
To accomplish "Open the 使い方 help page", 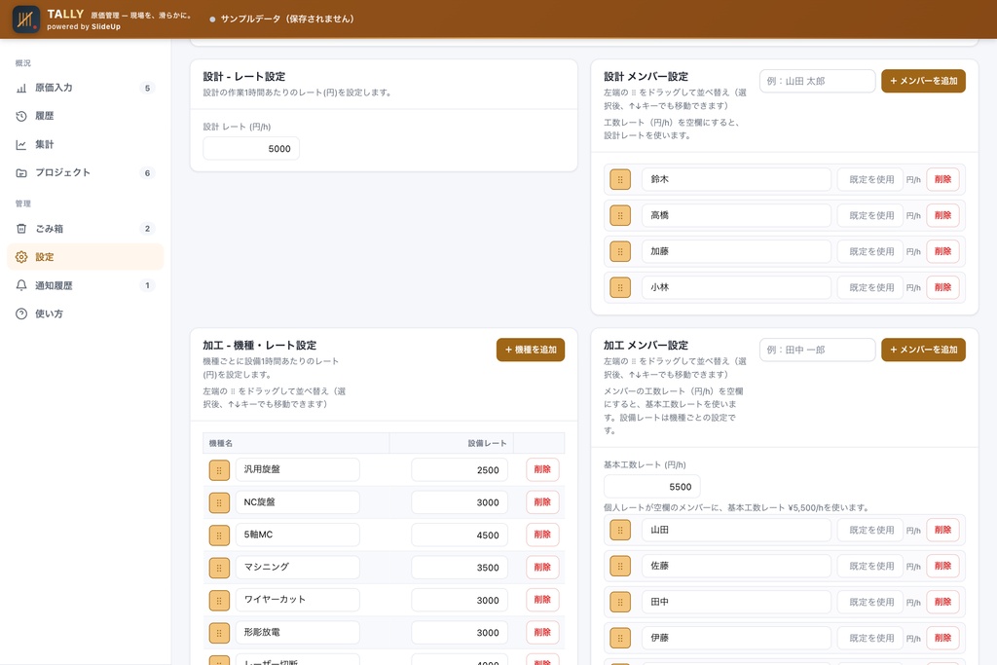I will (x=86, y=314).
